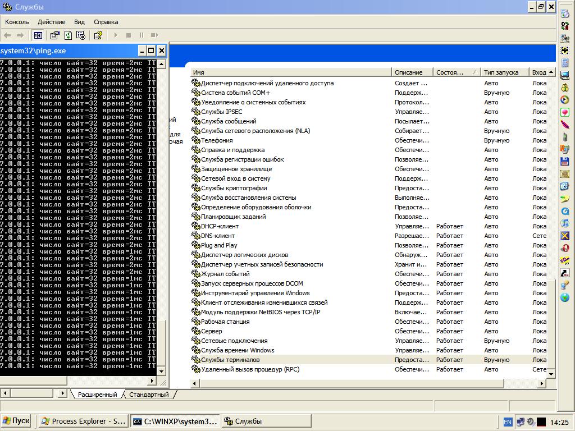Viewport: 575px width, 431px height.
Task: Click the Start service play icon
Action: [x=116, y=35]
